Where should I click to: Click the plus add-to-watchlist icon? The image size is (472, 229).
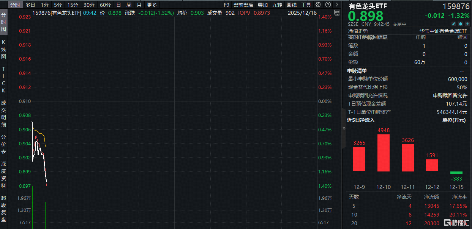(467, 23)
